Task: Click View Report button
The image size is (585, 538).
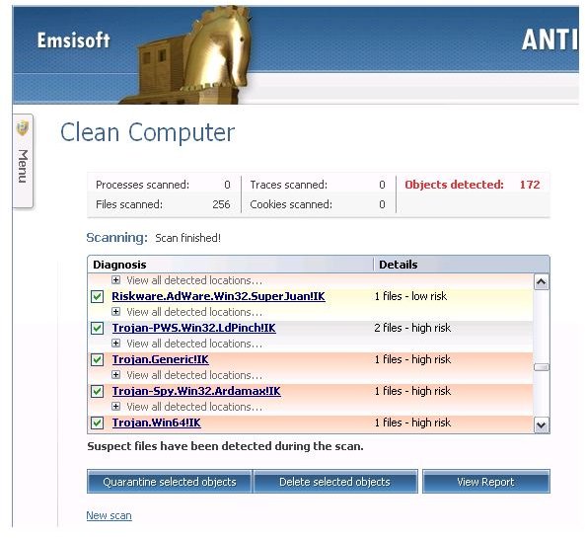Action: tap(485, 482)
